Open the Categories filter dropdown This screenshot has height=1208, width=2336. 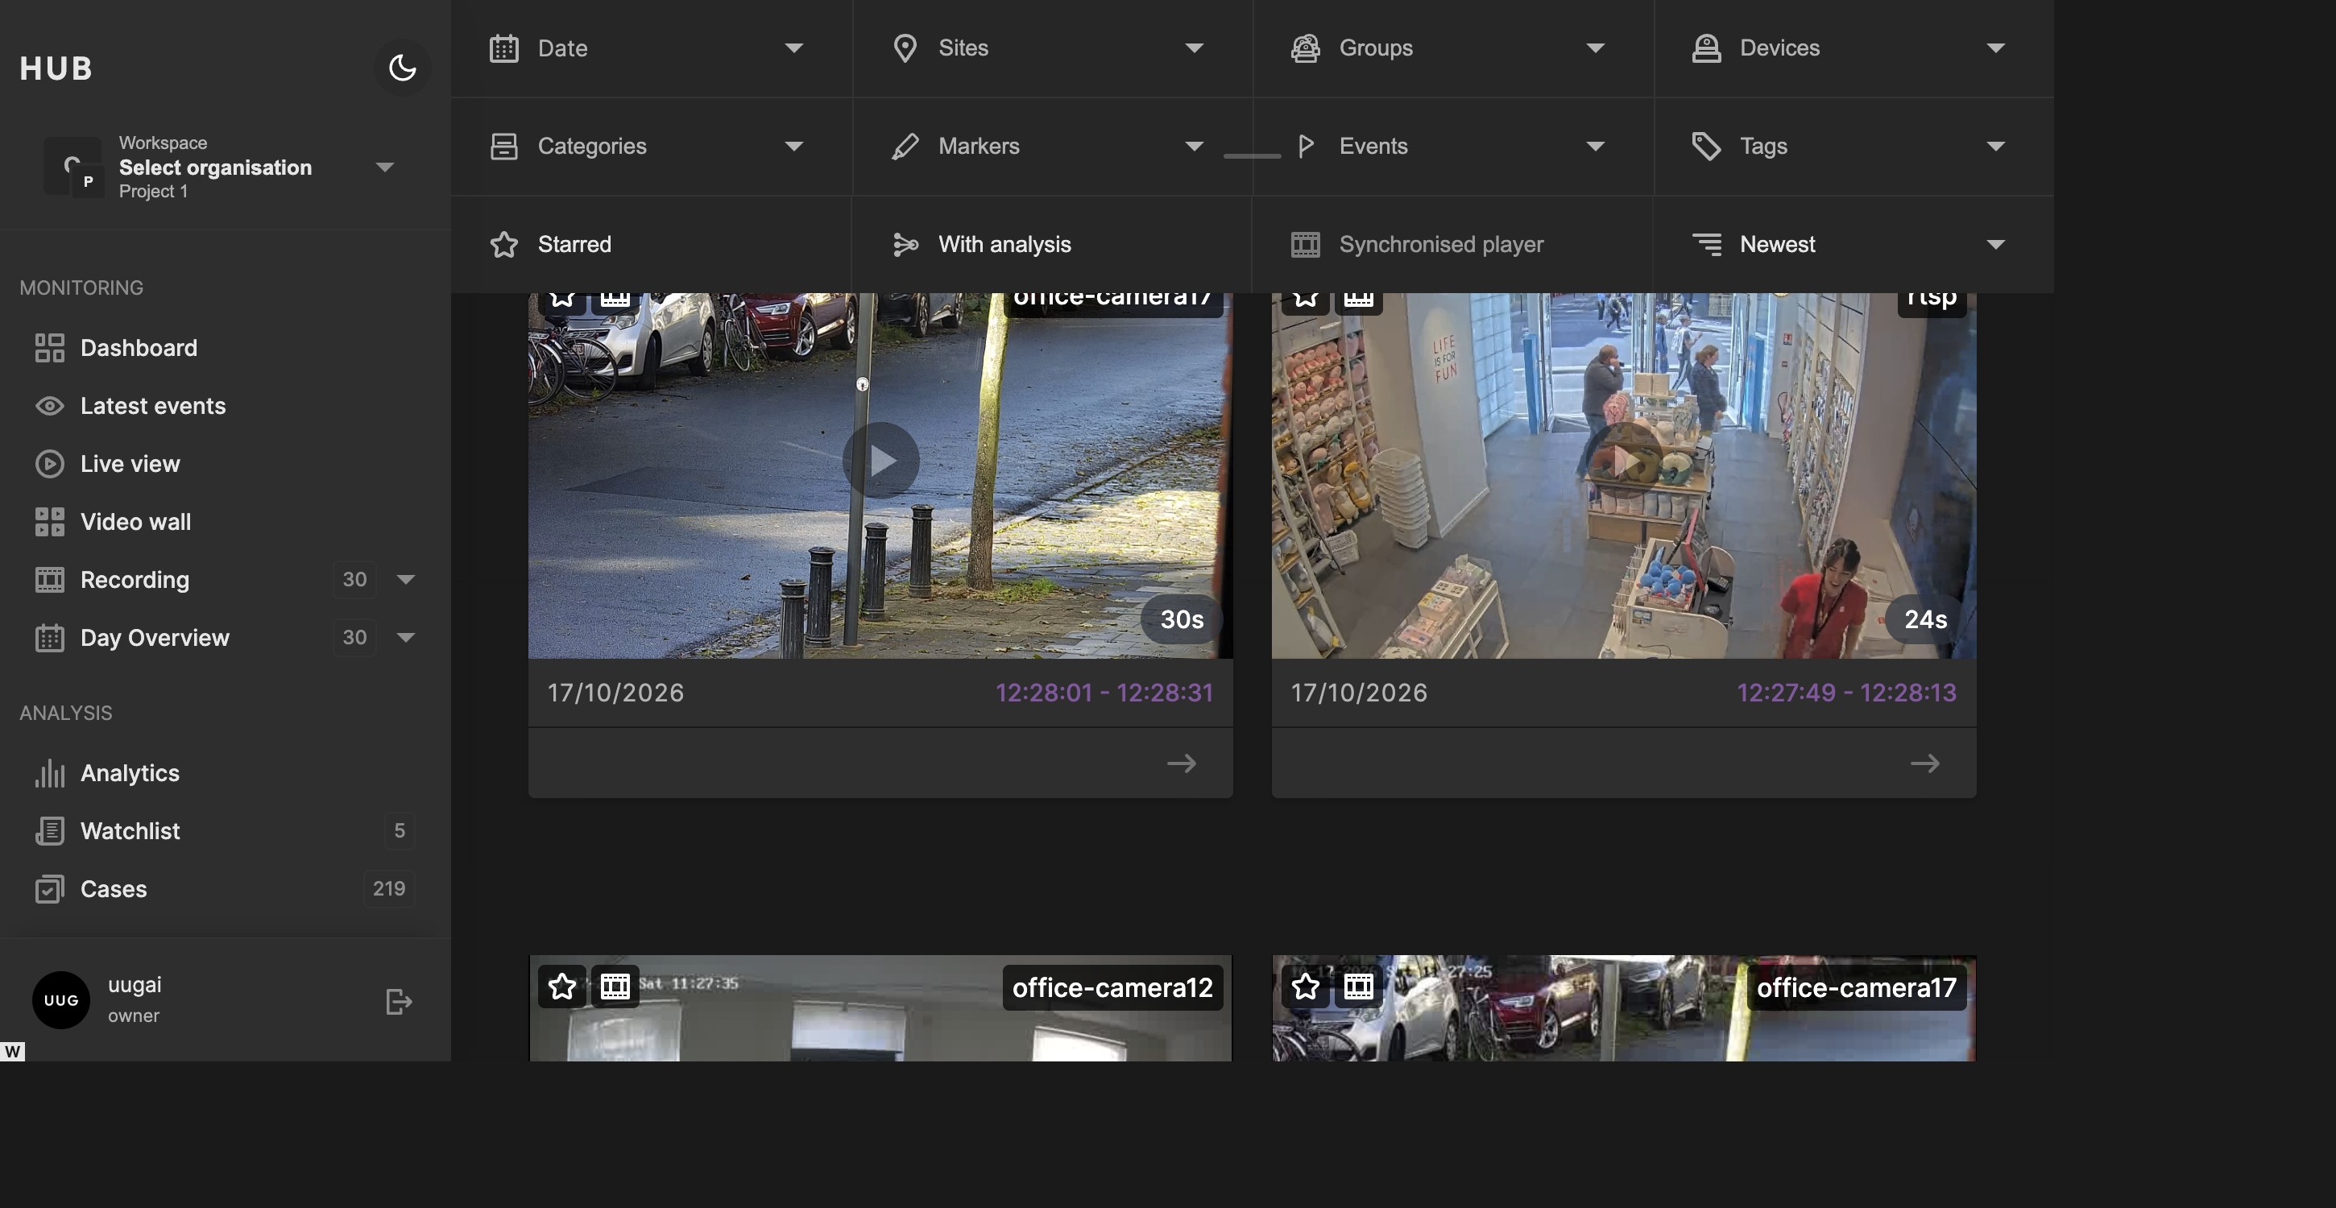[x=651, y=146]
